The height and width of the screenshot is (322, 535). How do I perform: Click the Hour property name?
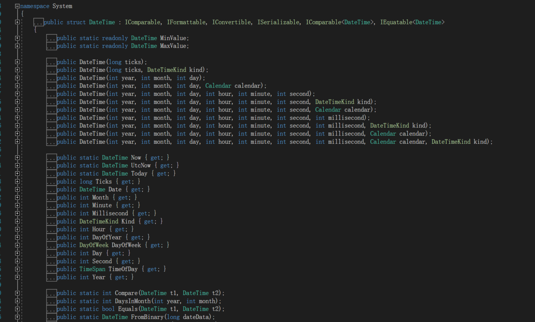pos(99,229)
